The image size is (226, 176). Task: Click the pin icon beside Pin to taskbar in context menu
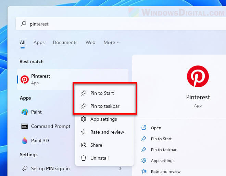click(84, 106)
